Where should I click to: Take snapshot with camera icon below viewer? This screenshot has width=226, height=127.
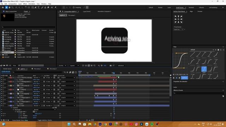click(x=111, y=66)
